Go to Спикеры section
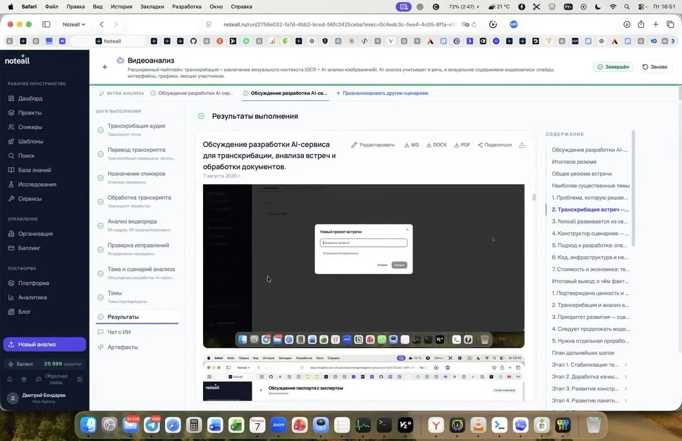The width and height of the screenshot is (682, 441). (x=30, y=127)
